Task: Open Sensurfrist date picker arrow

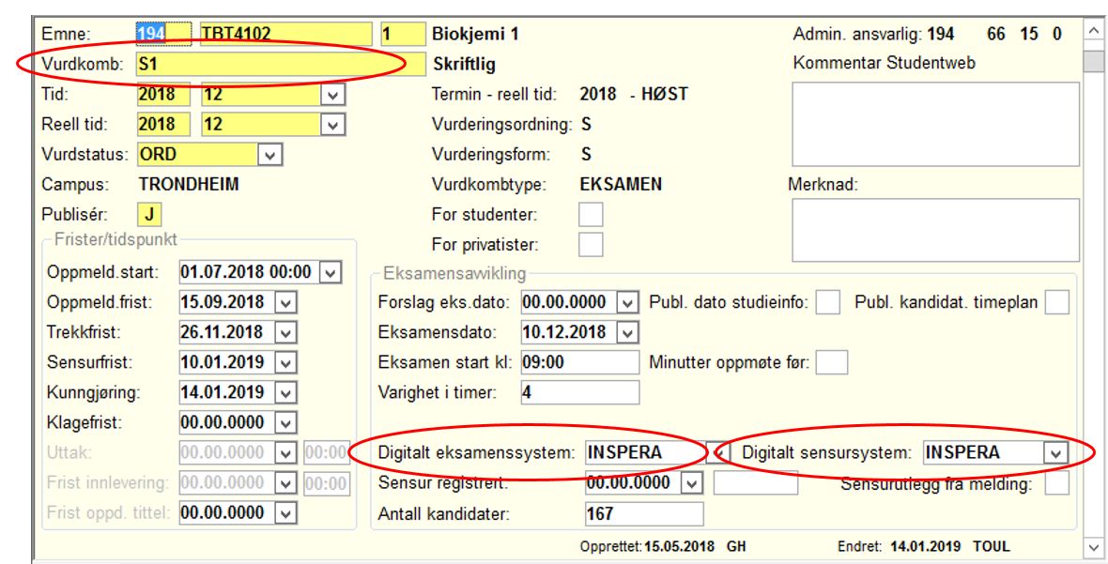Action: coord(285,363)
